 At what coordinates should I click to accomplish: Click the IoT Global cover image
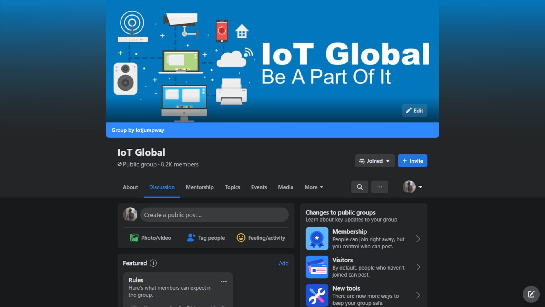point(272,61)
